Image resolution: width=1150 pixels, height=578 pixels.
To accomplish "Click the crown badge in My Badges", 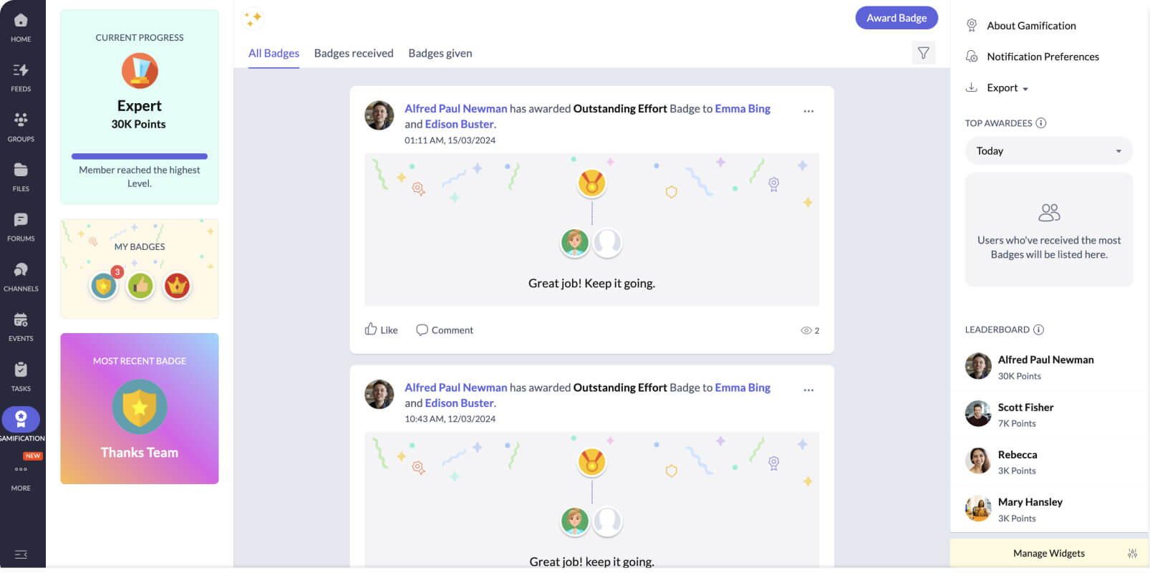I will [x=177, y=286].
